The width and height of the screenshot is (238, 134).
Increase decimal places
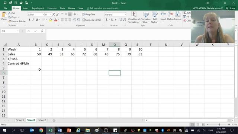(121, 20)
